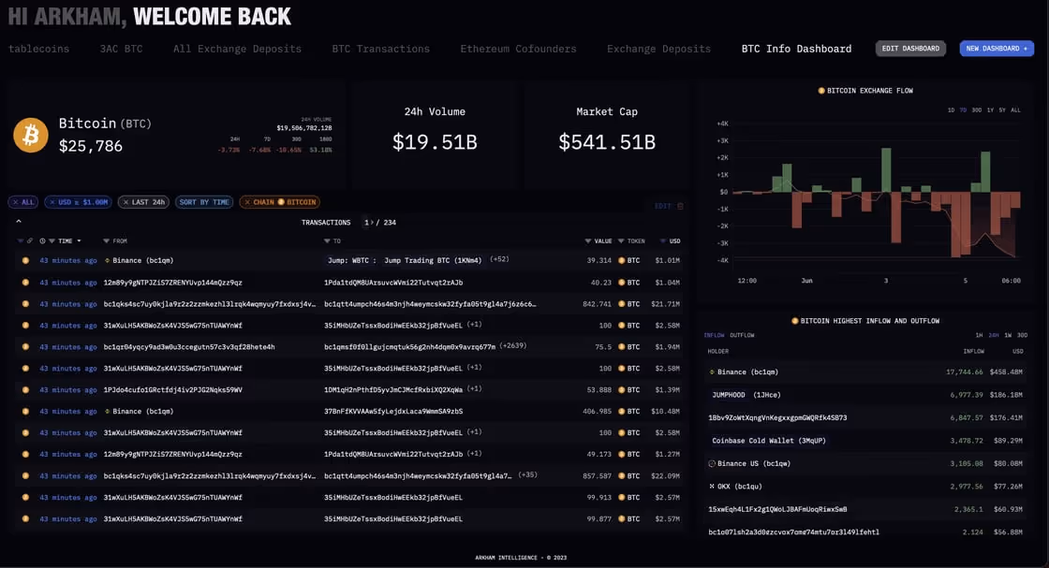Open the Ethereum Cofounders dashboard tab
The image size is (1049, 568).
[x=518, y=48]
